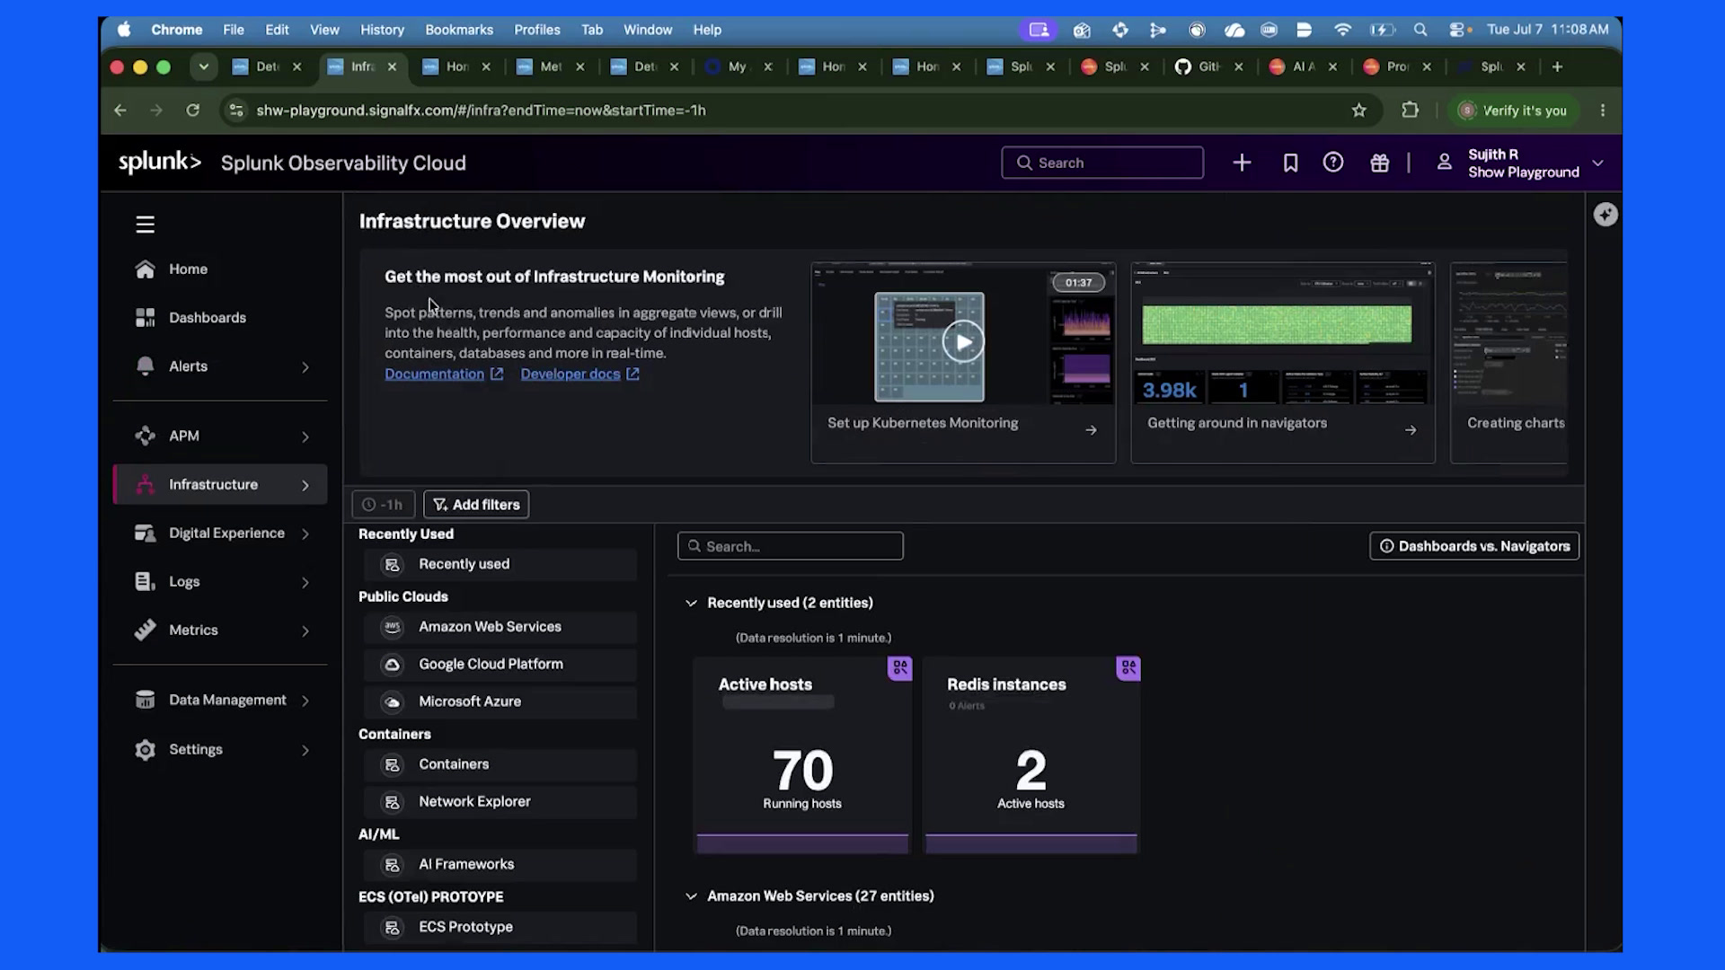Open Chrome extensions puzzle icon

(1410, 110)
